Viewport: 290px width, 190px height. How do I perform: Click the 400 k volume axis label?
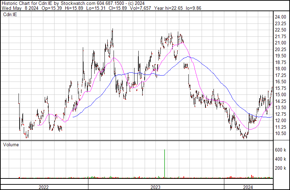point(281,159)
